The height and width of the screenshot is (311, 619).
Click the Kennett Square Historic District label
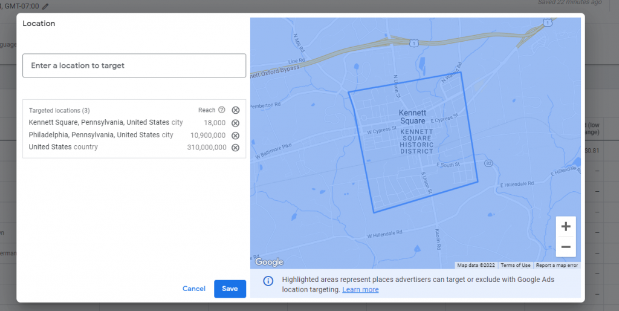click(416, 141)
